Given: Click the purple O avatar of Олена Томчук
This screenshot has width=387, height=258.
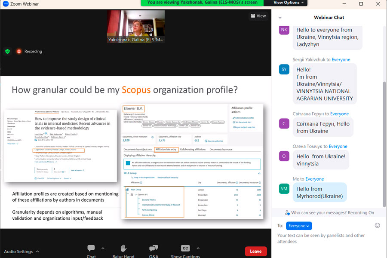Looking at the screenshot, I should point(284,156).
